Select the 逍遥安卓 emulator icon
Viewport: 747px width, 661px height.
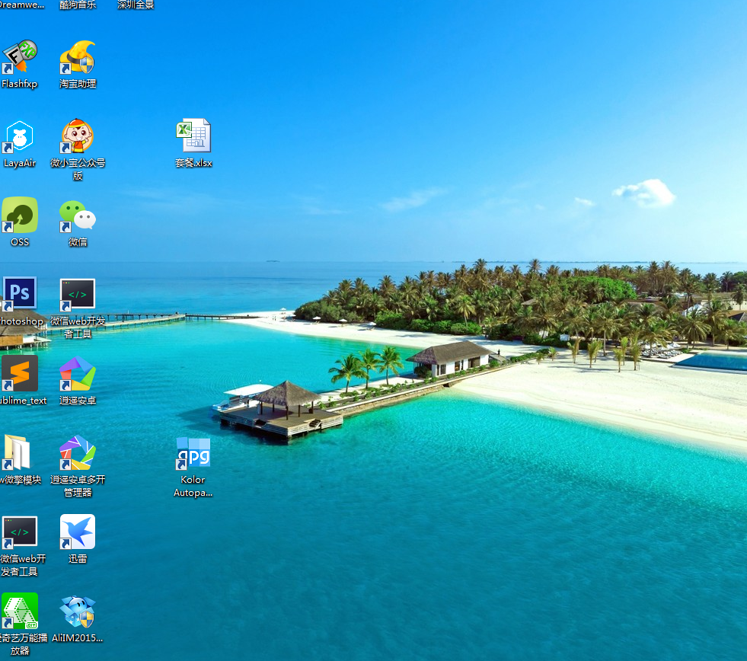pyautogui.click(x=78, y=374)
